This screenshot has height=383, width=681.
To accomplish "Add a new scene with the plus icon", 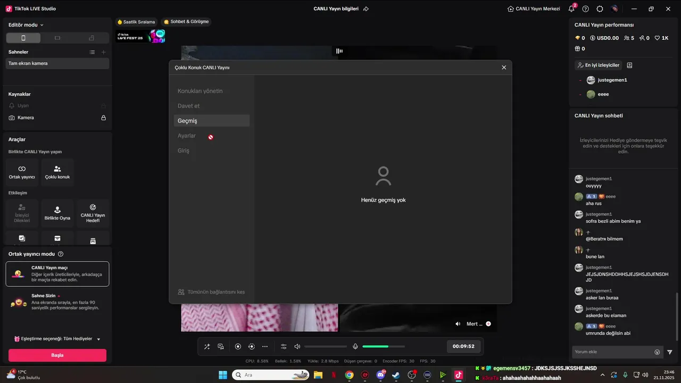I will coord(104,52).
